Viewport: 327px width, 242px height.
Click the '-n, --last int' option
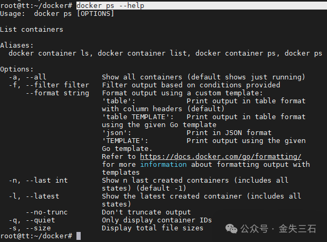38,181
